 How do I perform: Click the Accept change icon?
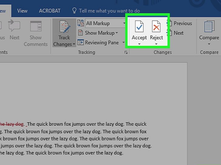[139, 26]
